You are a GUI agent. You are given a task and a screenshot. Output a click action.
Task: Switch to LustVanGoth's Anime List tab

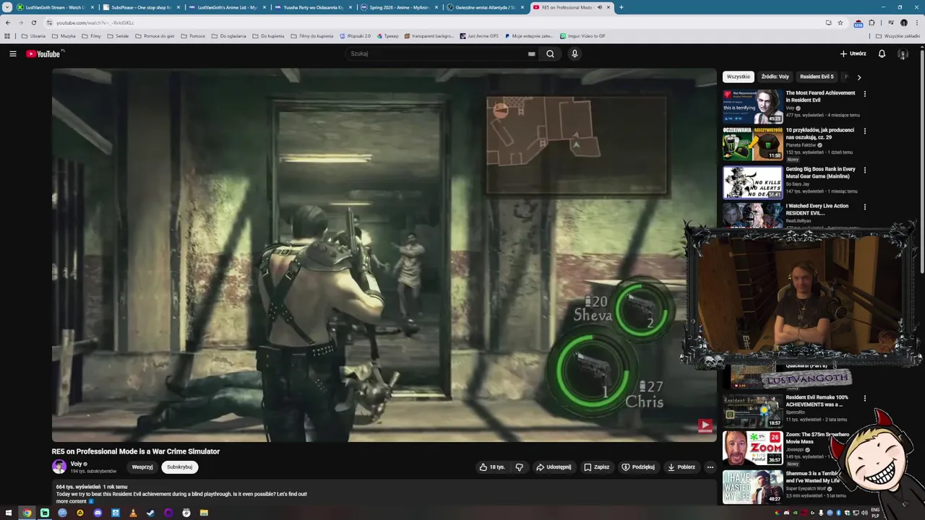click(x=226, y=7)
